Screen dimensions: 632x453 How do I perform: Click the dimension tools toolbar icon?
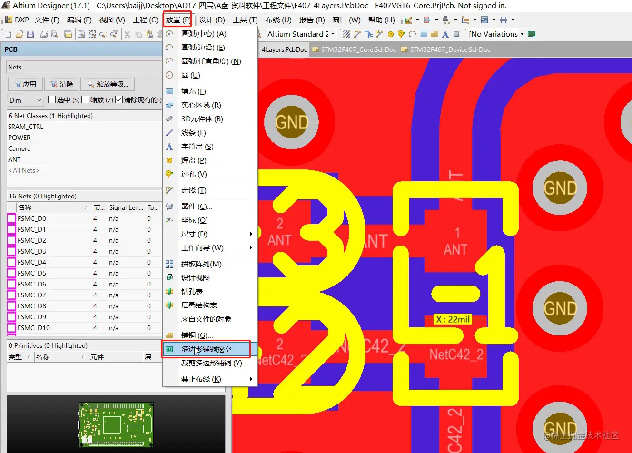[x=465, y=20]
